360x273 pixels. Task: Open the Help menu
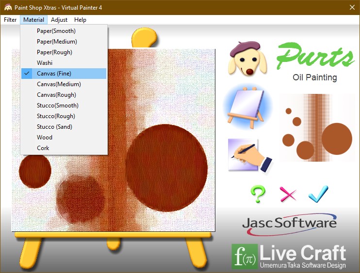click(x=80, y=20)
